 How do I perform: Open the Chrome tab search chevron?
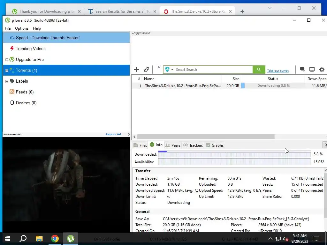pyautogui.click(x=270, y=8)
